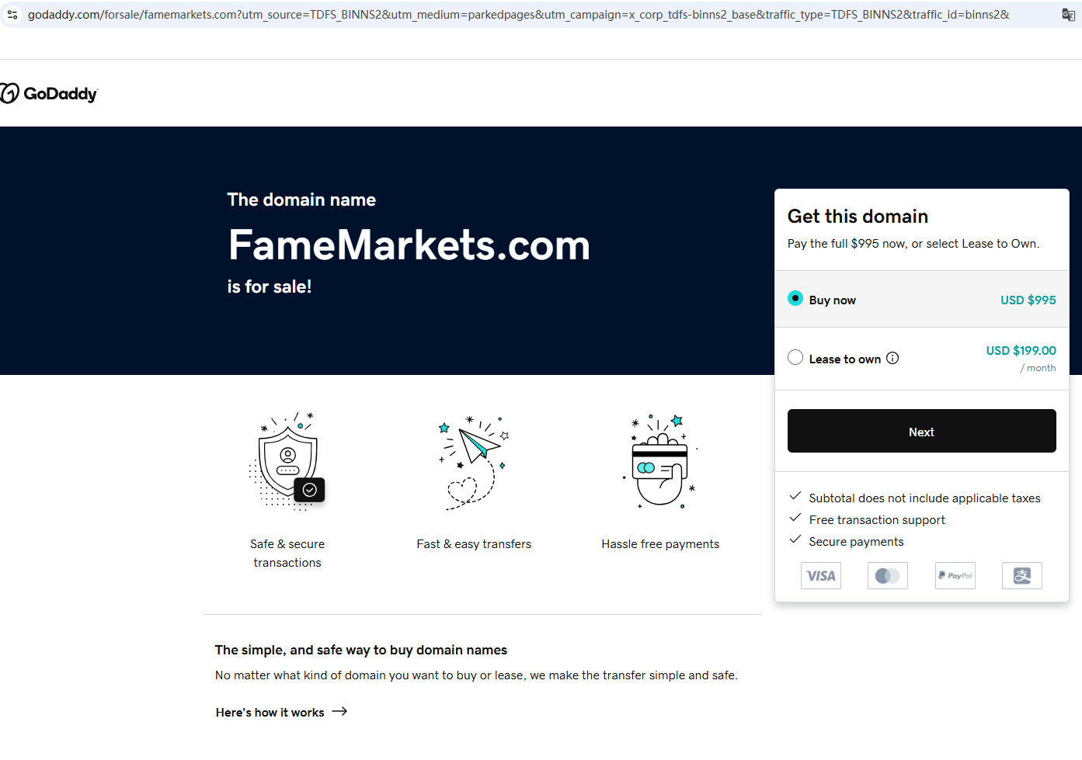
Task: Click the Mastercard payment icon
Action: click(x=888, y=576)
